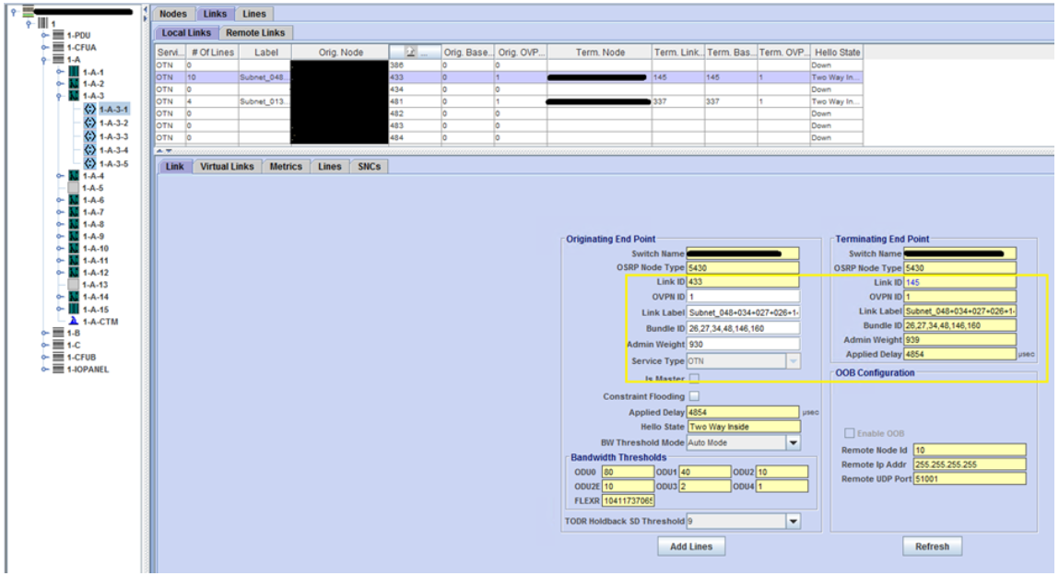Expand the 1-PDU tree node
Image resolution: width=1059 pixels, height=576 pixels.
point(44,35)
